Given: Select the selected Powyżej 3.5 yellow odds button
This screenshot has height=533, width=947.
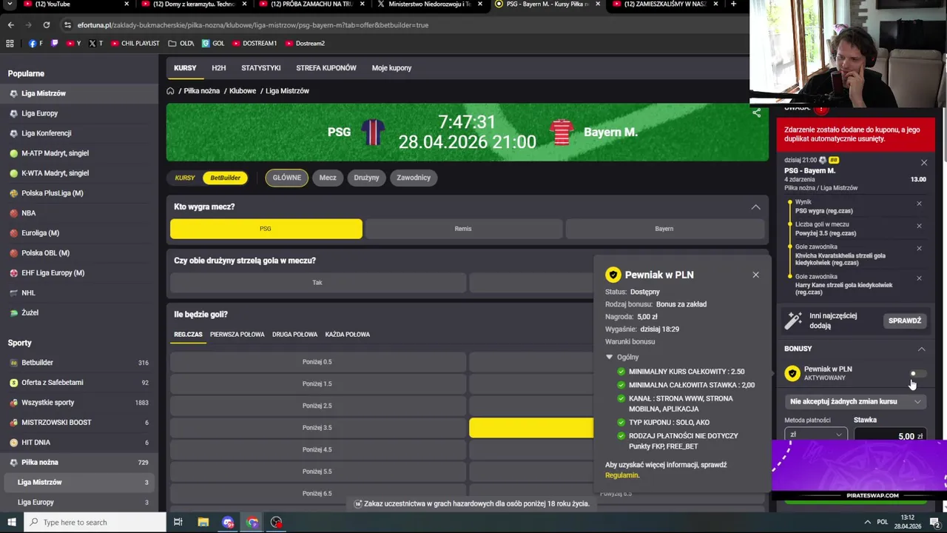Looking at the screenshot, I should click(531, 428).
